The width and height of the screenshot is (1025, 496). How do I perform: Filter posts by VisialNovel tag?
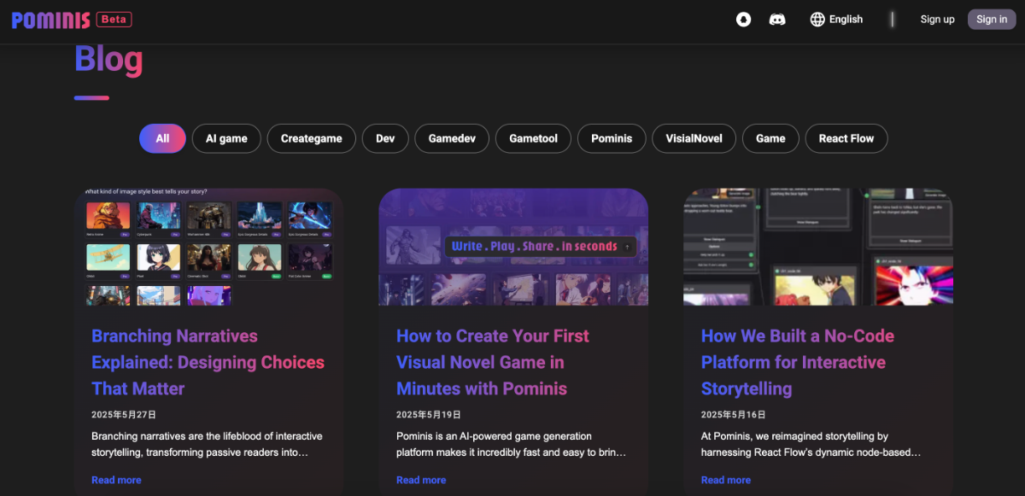[x=694, y=138]
